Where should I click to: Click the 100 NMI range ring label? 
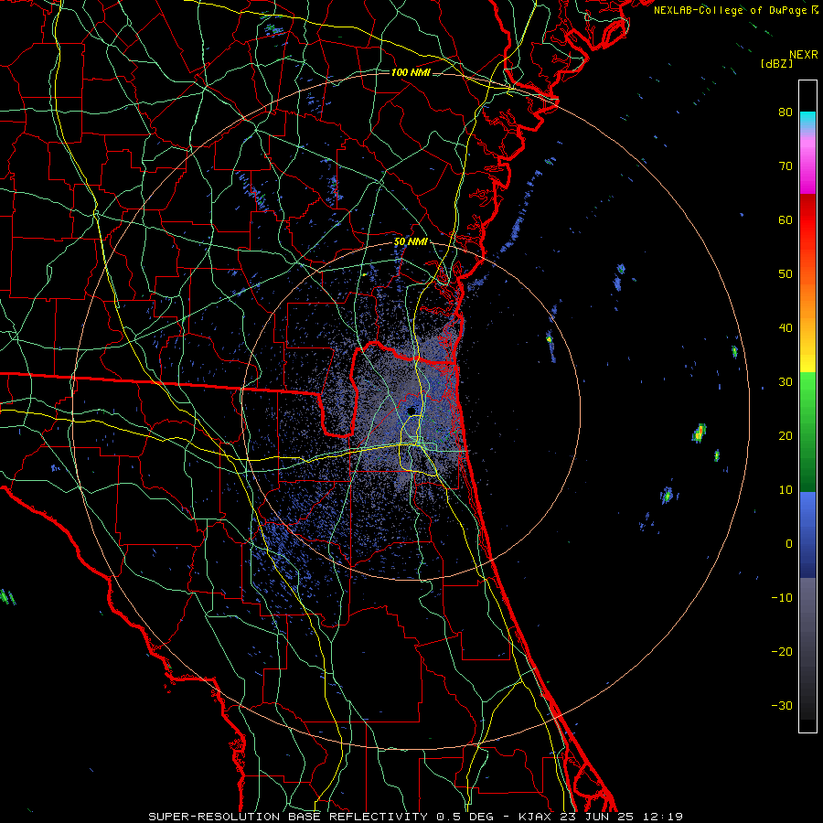(x=411, y=72)
